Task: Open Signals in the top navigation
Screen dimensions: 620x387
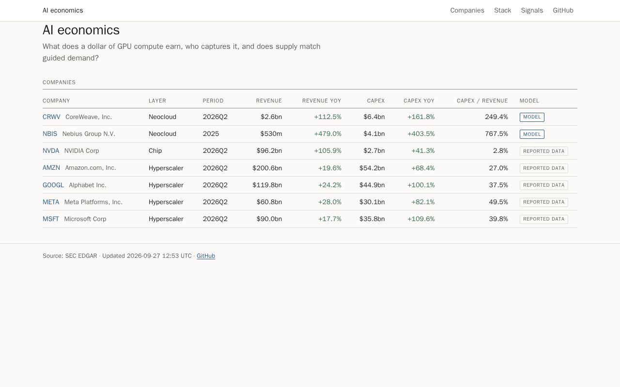Action: [532, 10]
